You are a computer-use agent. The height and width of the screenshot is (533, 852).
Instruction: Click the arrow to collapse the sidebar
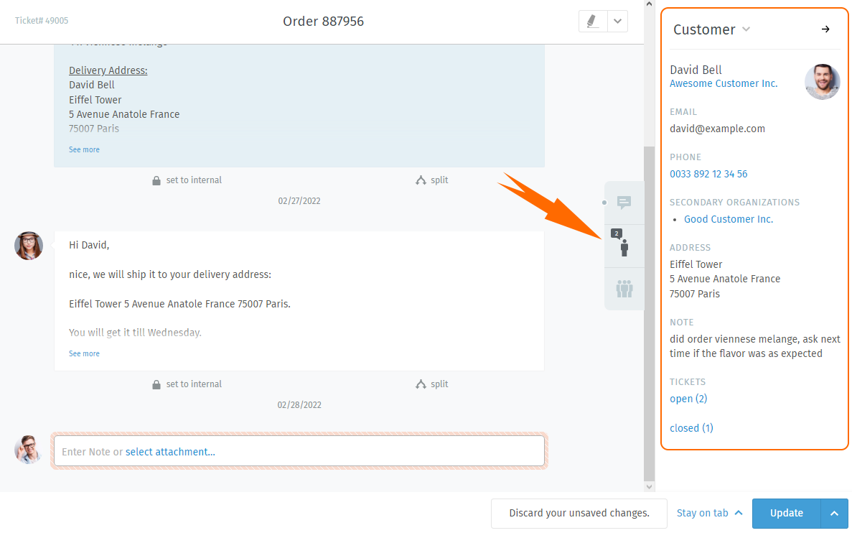(825, 29)
